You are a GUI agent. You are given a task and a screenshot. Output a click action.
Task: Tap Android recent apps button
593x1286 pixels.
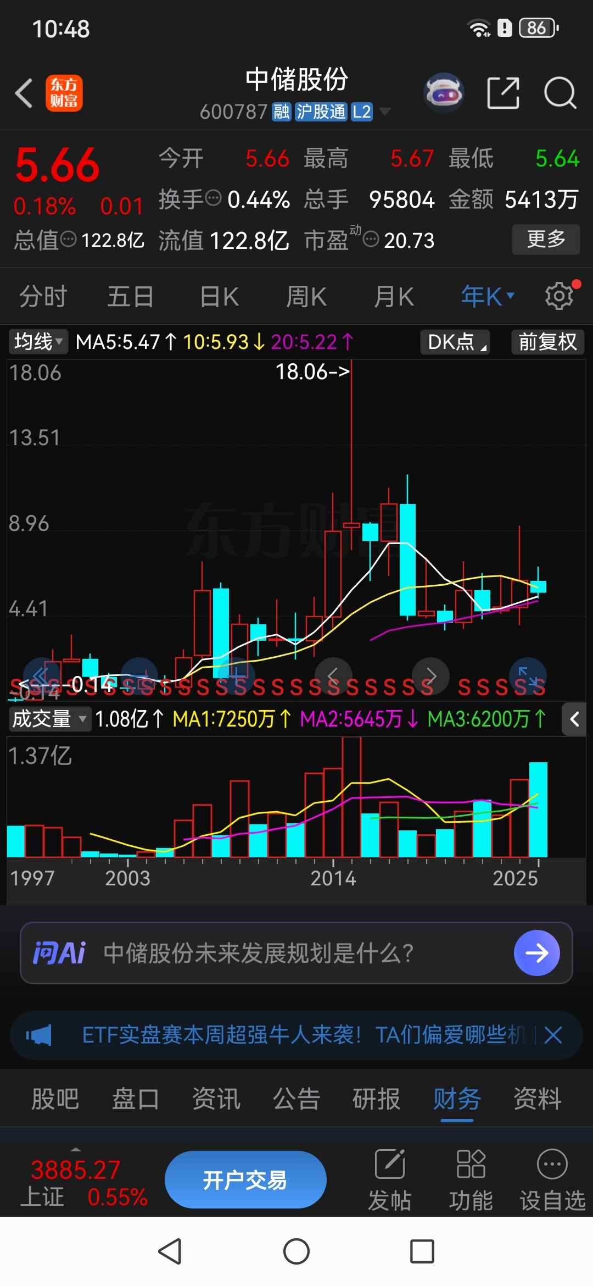click(422, 1252)
